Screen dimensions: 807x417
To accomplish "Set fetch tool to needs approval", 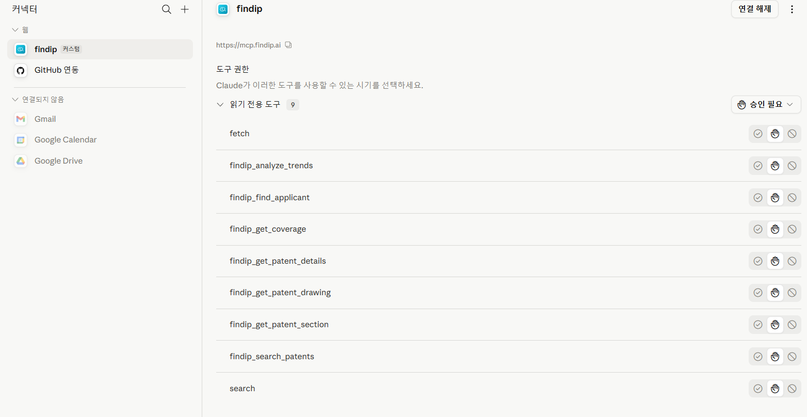I will pos(775,134).
